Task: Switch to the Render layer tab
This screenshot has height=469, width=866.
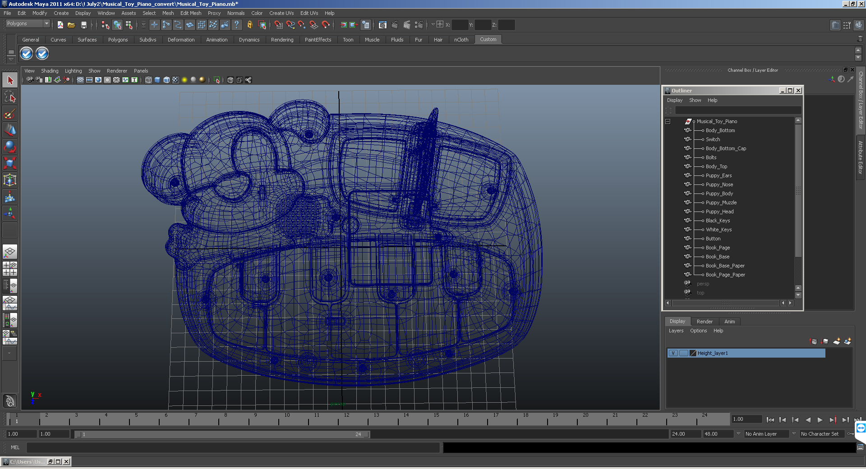Action: 705,322
